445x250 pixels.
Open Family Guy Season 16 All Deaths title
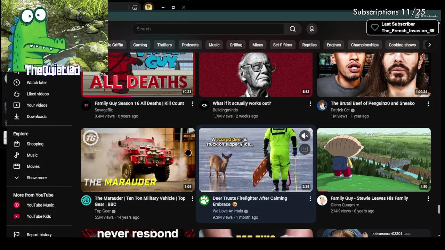[x=139, y=103]
